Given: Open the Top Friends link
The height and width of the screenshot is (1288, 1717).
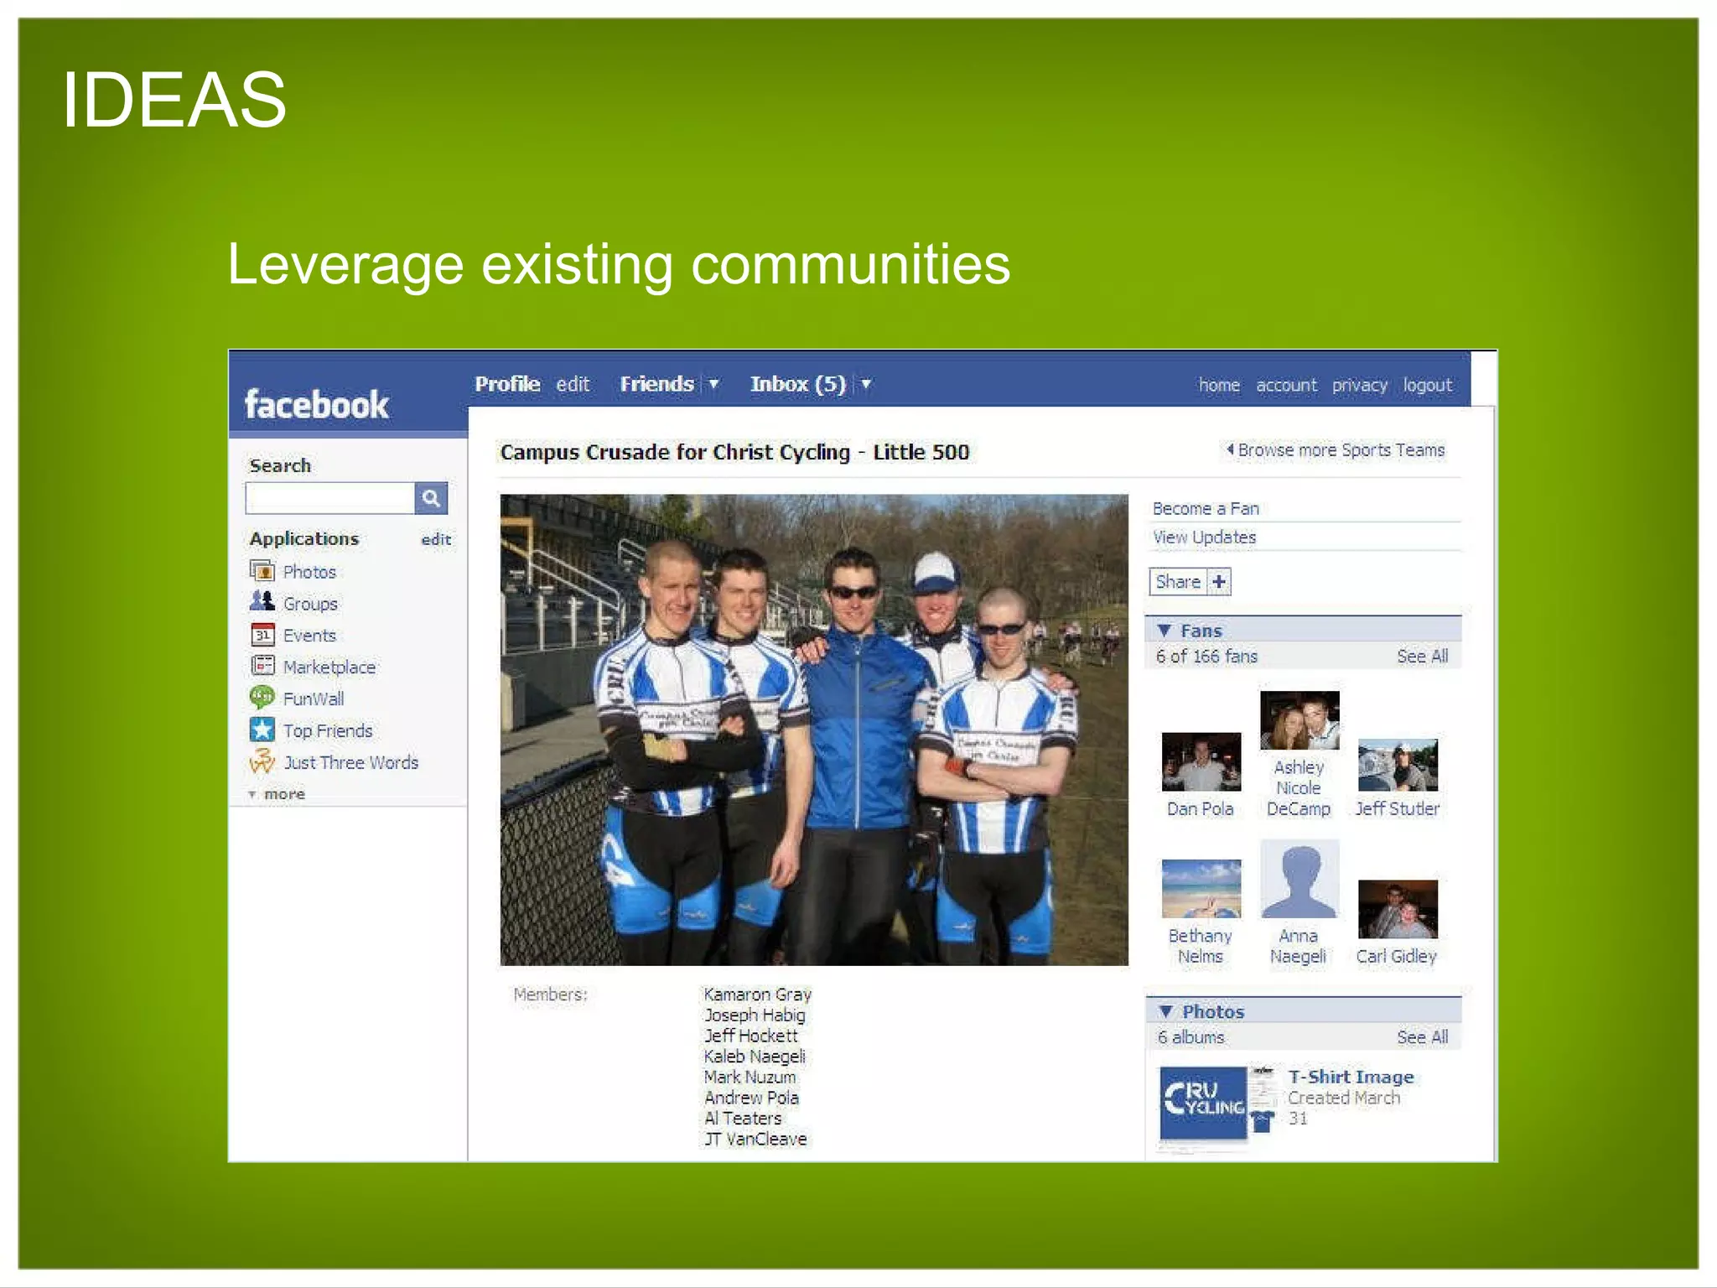Looking at the screenshot, I should 328,730.
